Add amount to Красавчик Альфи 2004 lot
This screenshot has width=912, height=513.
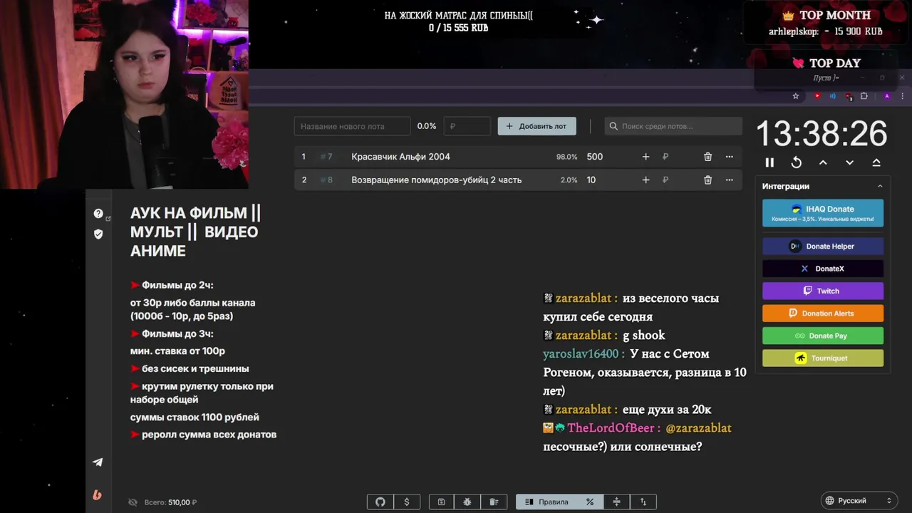point(646,157)
